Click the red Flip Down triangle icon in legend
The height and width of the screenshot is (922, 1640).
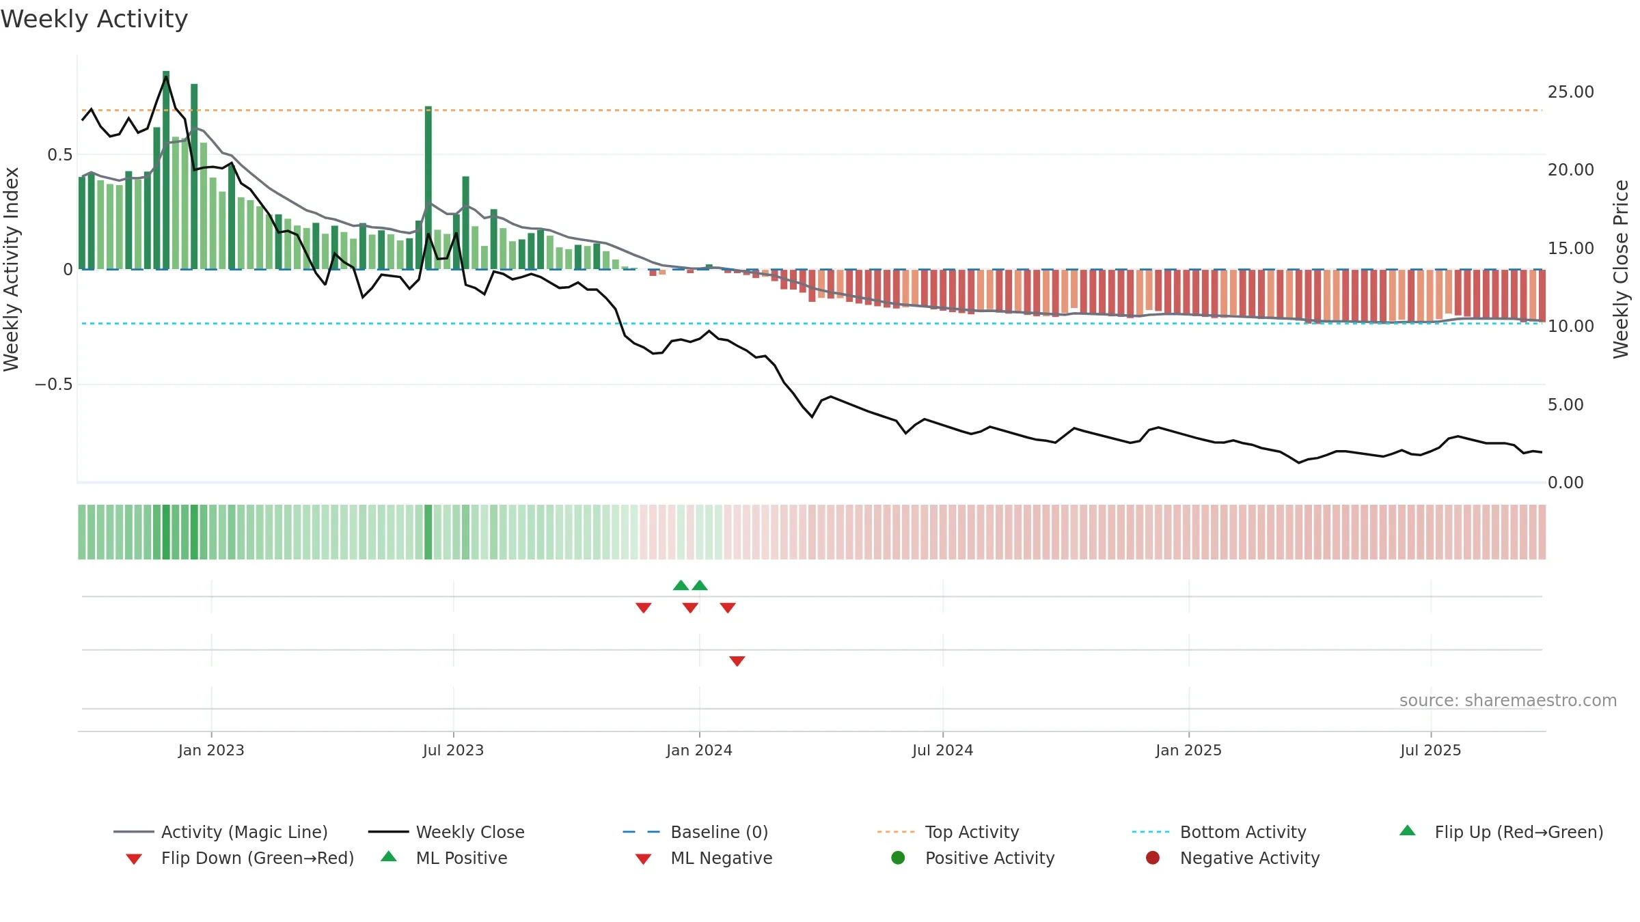pos(134,859)
